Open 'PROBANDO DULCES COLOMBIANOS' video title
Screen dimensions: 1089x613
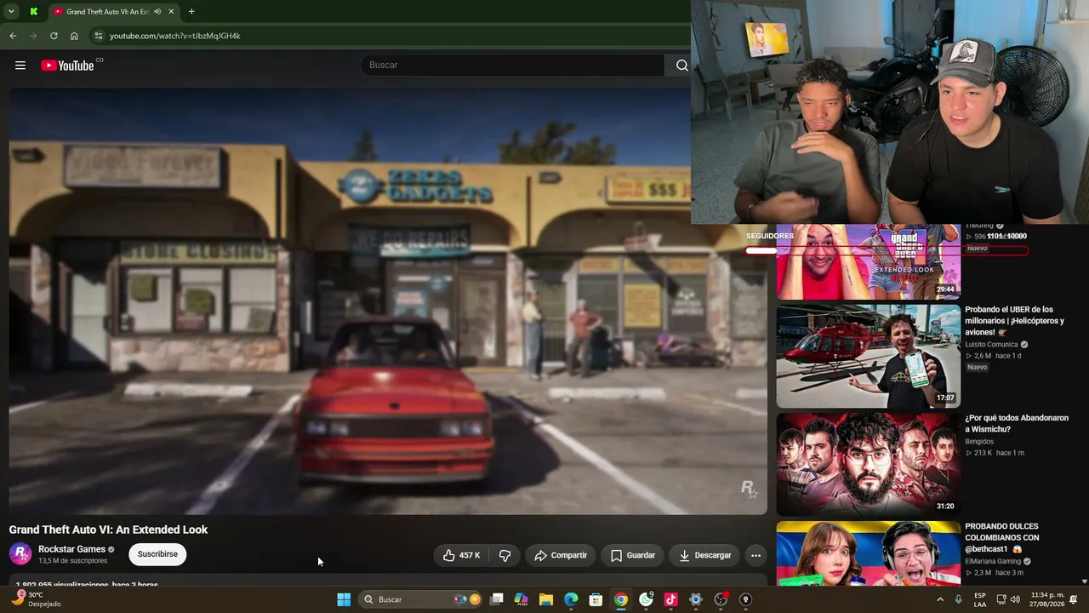click(x=1002, y=537)
